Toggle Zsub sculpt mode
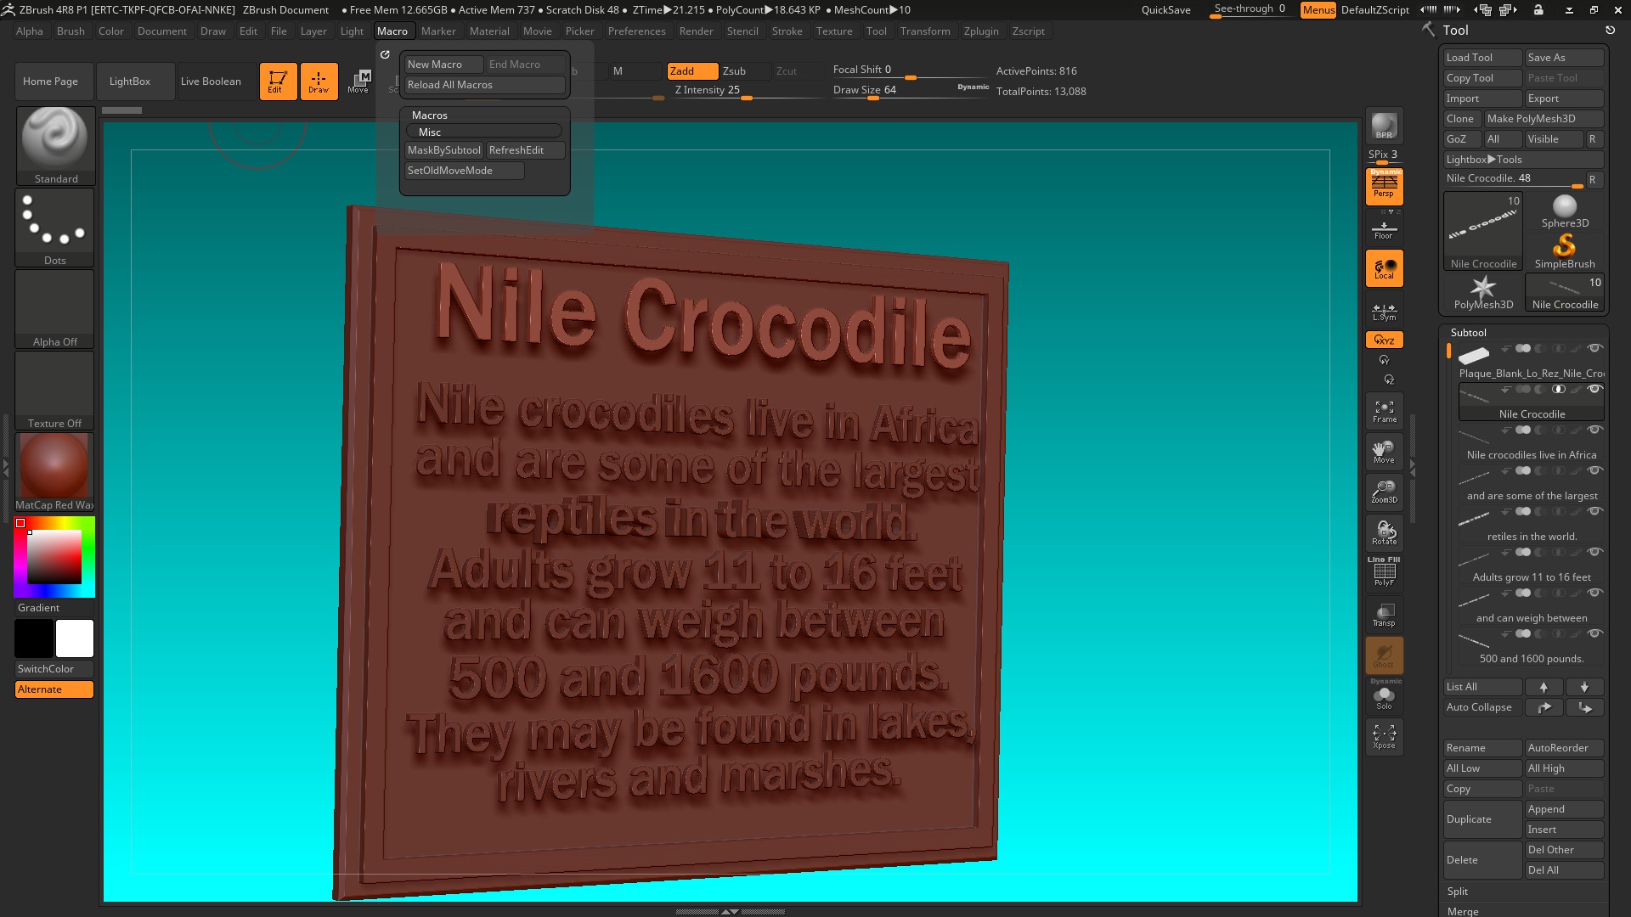Screen dimensions: 1631x917 (x=744, y=71)
